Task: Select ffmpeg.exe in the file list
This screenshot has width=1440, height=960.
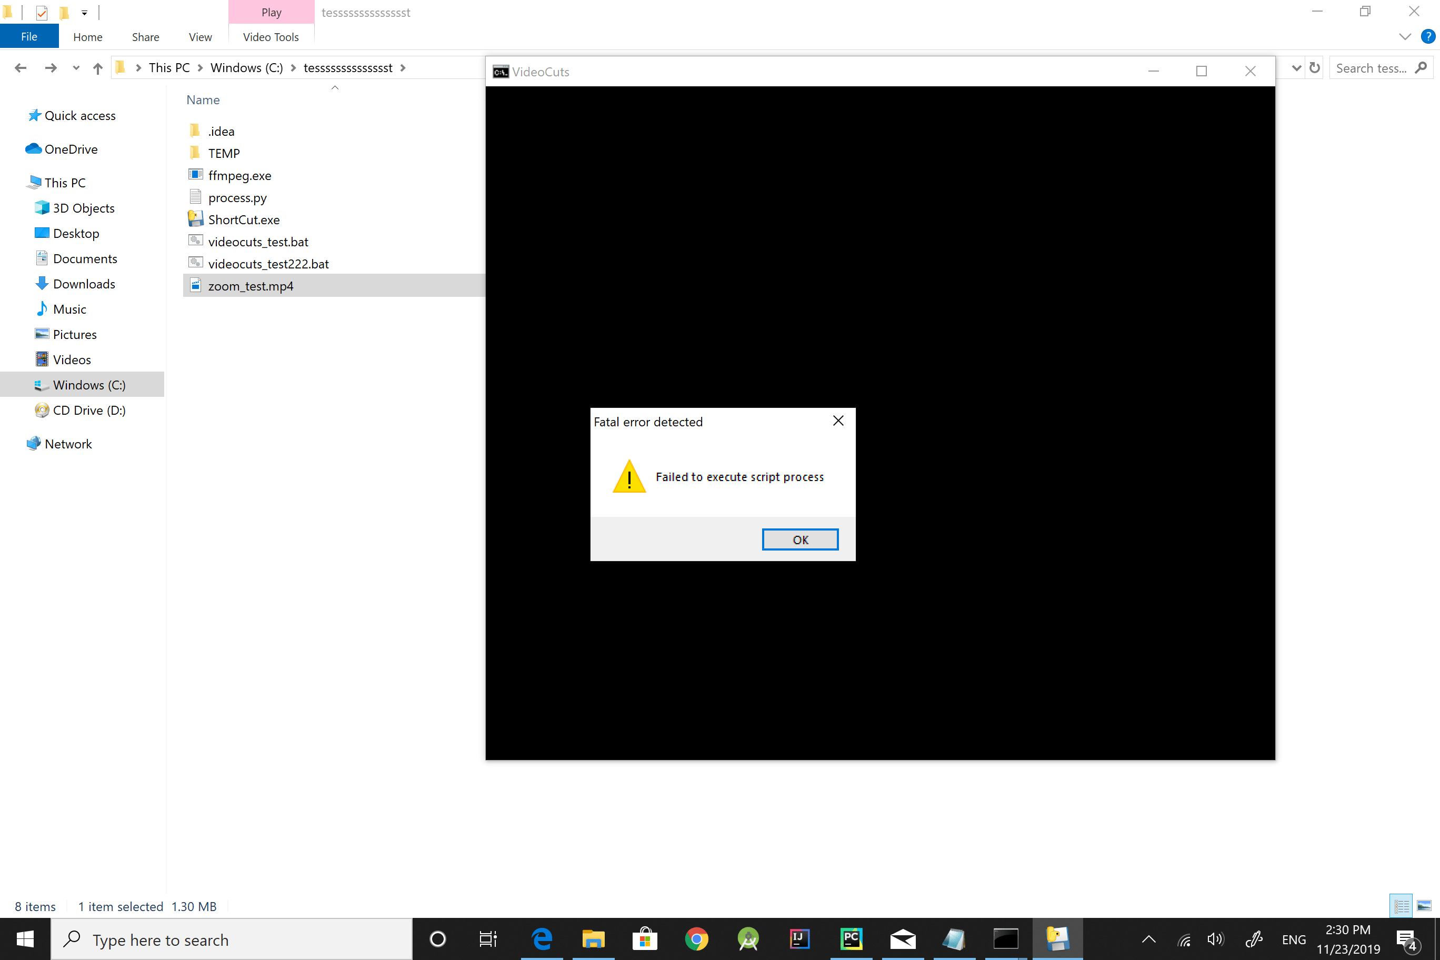Action: tap(239, 175)
